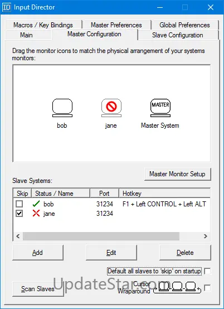The height and width of the screenshot is (309, 224).
Task: Click the Master Monitor Setup button
Action: click(x=177, y=174)
